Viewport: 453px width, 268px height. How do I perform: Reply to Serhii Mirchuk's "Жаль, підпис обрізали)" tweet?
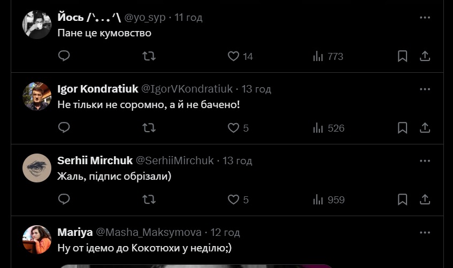tap(64, 199)
